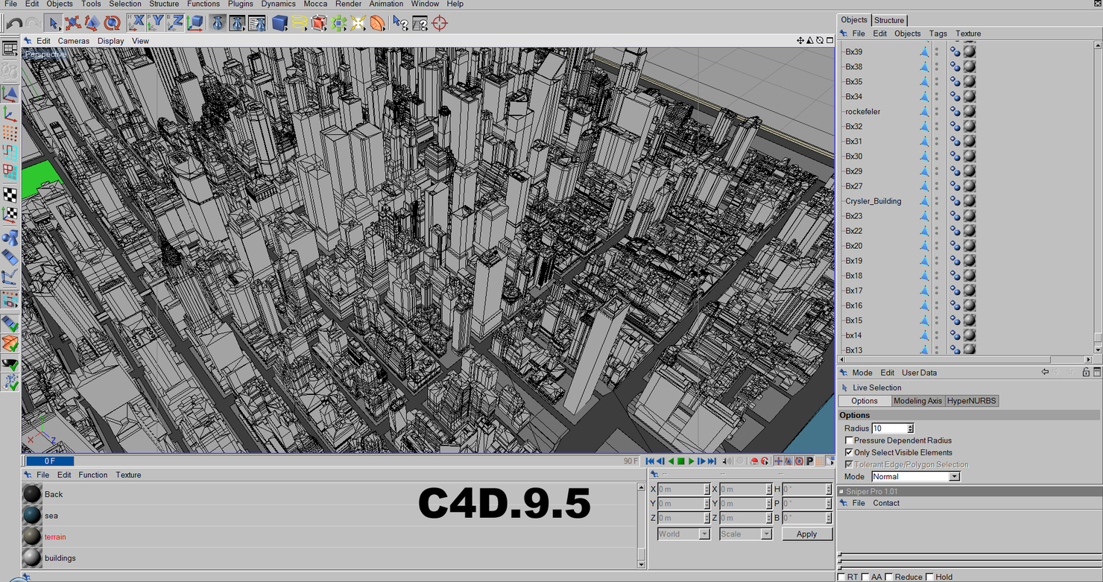
Task: Click the timeline frame slider at 0 F
Action: click(50, 461)
